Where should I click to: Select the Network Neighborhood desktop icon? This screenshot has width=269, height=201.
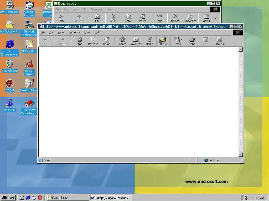point(29,29)
